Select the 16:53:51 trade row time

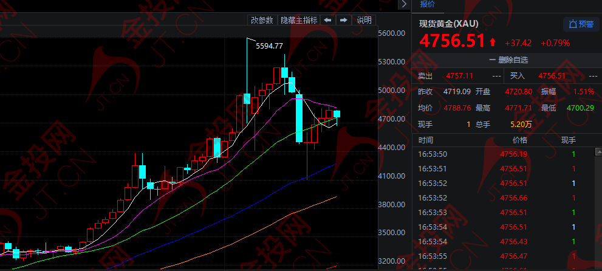click(x=433, y=169)
